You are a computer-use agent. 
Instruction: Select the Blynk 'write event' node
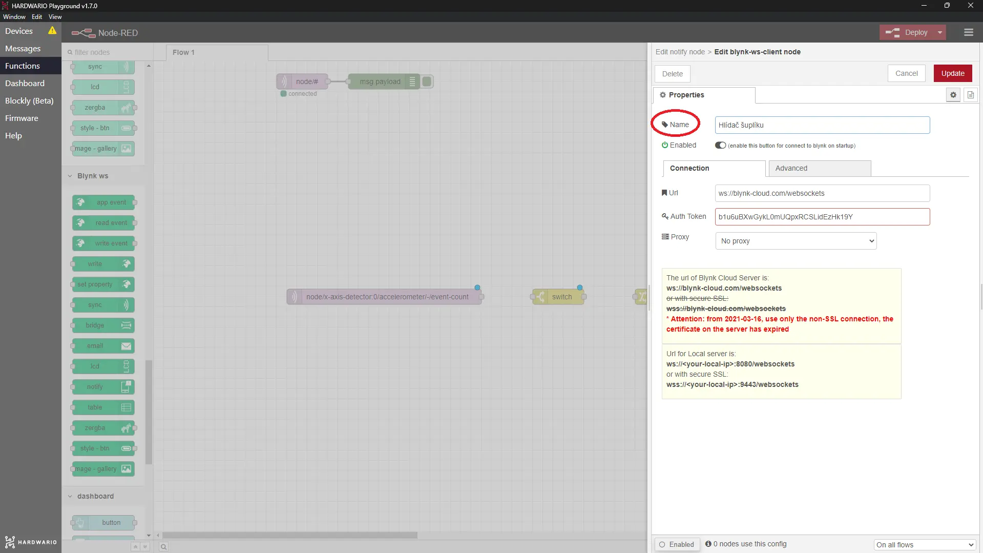(x=103, y=243)
